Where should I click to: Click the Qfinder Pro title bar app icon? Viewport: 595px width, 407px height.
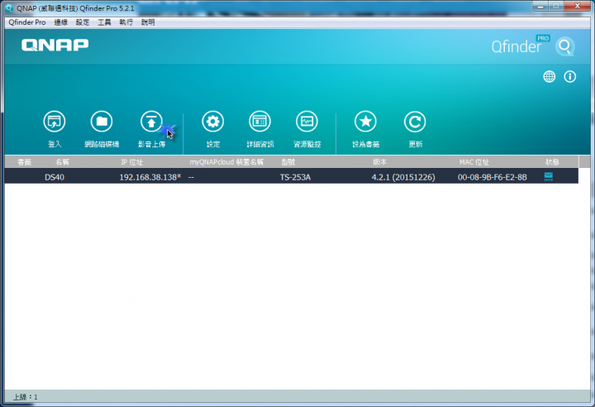(9, 8)
